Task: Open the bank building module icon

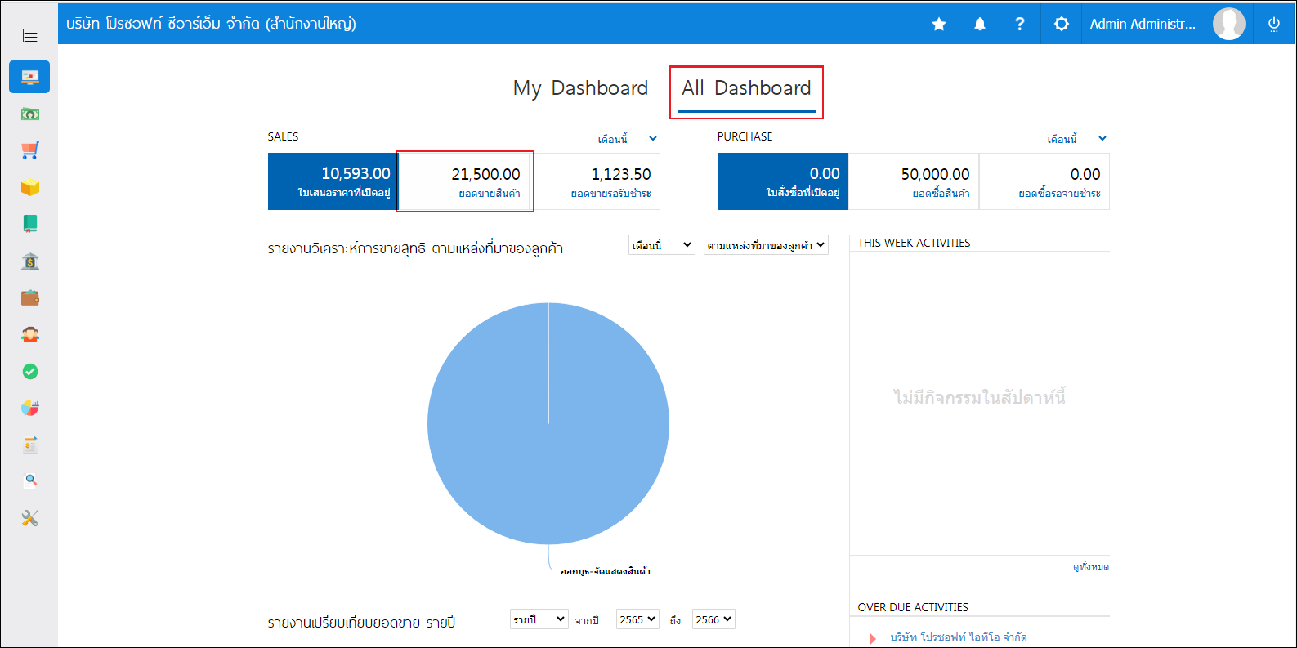Action: point(30,261)
